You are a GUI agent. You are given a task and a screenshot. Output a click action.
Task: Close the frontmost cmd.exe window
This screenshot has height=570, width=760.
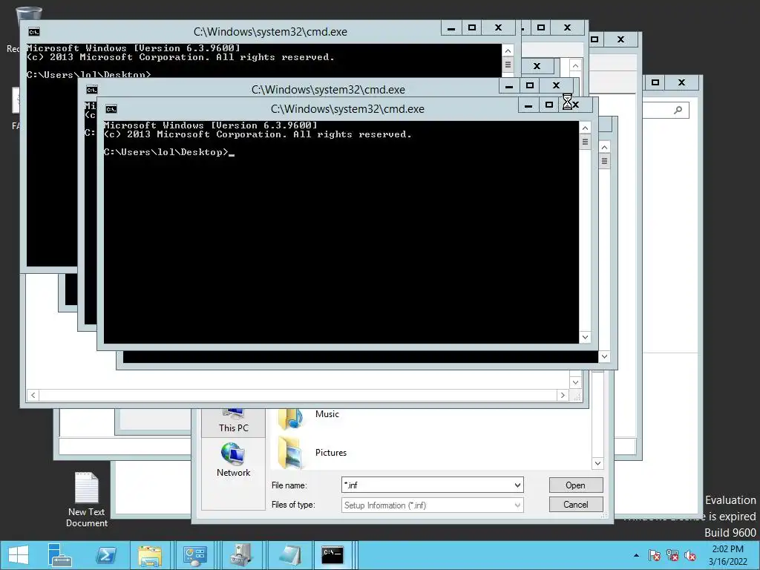point(575,105)
